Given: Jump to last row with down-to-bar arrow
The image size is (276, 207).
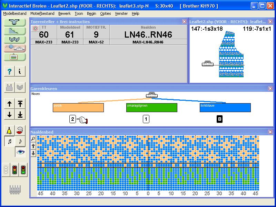Looking at the screenshot, I should pos(20,114).
